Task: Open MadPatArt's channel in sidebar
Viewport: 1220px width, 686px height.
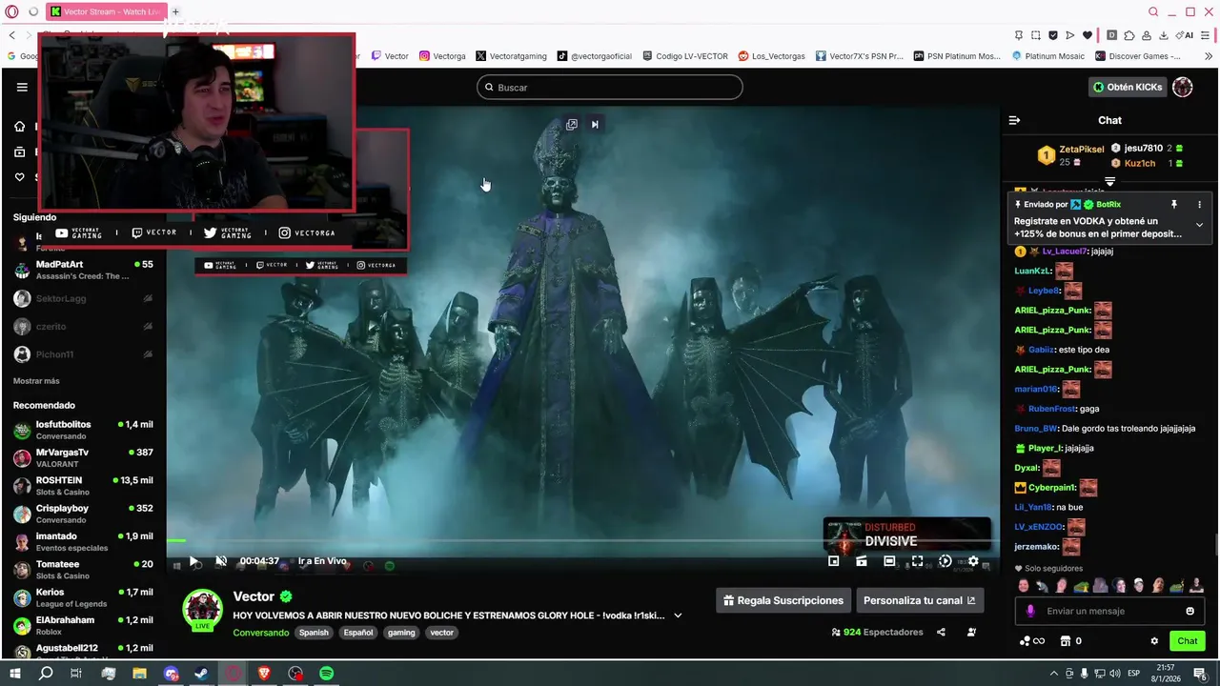Action: 83,270
